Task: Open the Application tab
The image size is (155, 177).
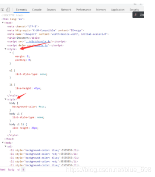Action: [118, 10]
